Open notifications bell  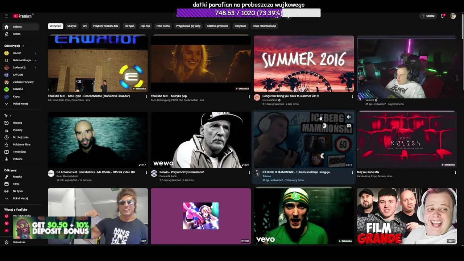(x=443, y=16)
